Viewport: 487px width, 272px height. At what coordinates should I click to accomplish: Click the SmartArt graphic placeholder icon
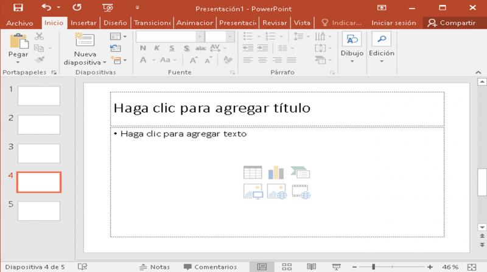[301, 172]
